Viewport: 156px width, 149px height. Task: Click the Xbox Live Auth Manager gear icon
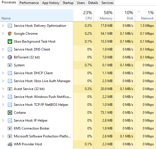click(x=10, y=81)
